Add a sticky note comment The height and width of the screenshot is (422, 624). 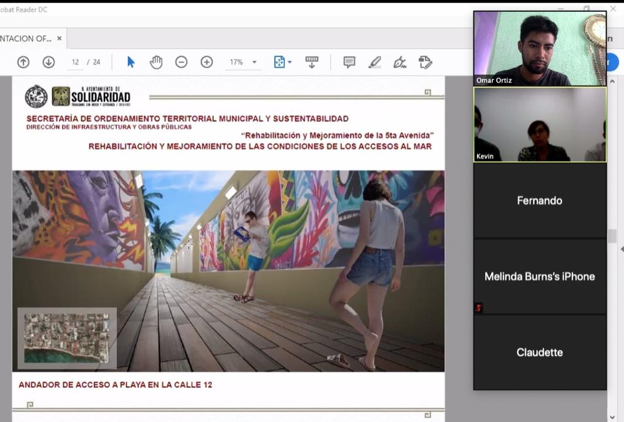point(349,62)
